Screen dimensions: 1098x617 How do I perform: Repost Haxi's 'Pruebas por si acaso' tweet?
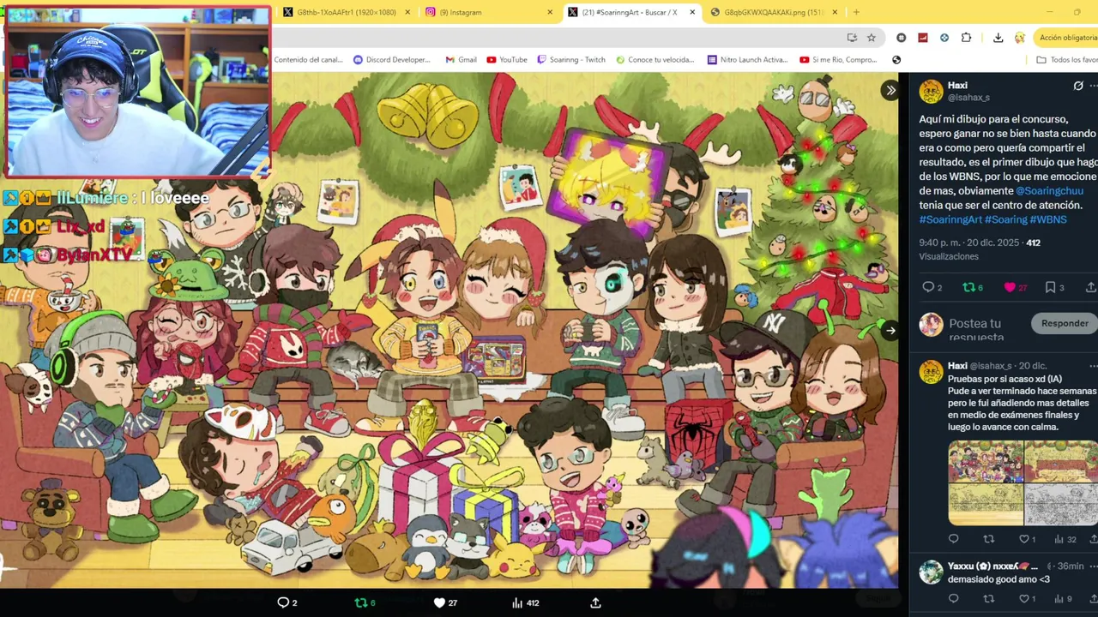pyautogui.click(x=988, y=539)
